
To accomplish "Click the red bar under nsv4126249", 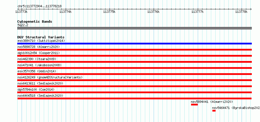I will [x=134, y=80].
